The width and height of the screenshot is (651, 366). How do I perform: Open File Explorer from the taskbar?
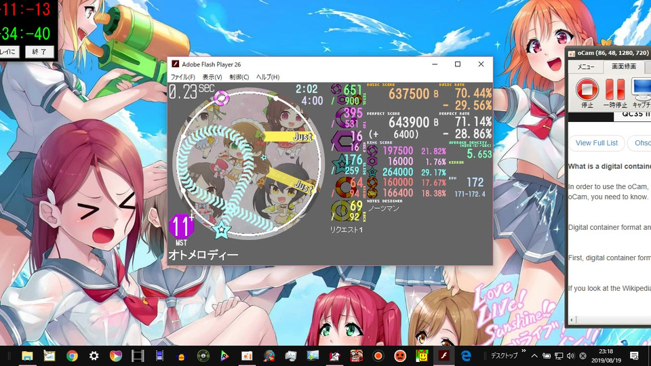(x=27, y=356)
